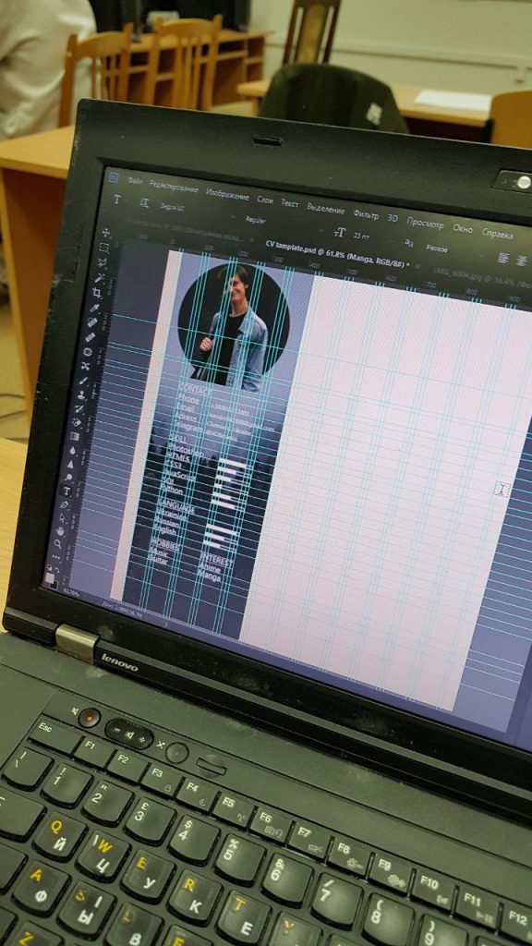This screenshot has width=532, height=946.
Task: Switch to IMG_6004.jpg document tab
Action: [482, 279]
